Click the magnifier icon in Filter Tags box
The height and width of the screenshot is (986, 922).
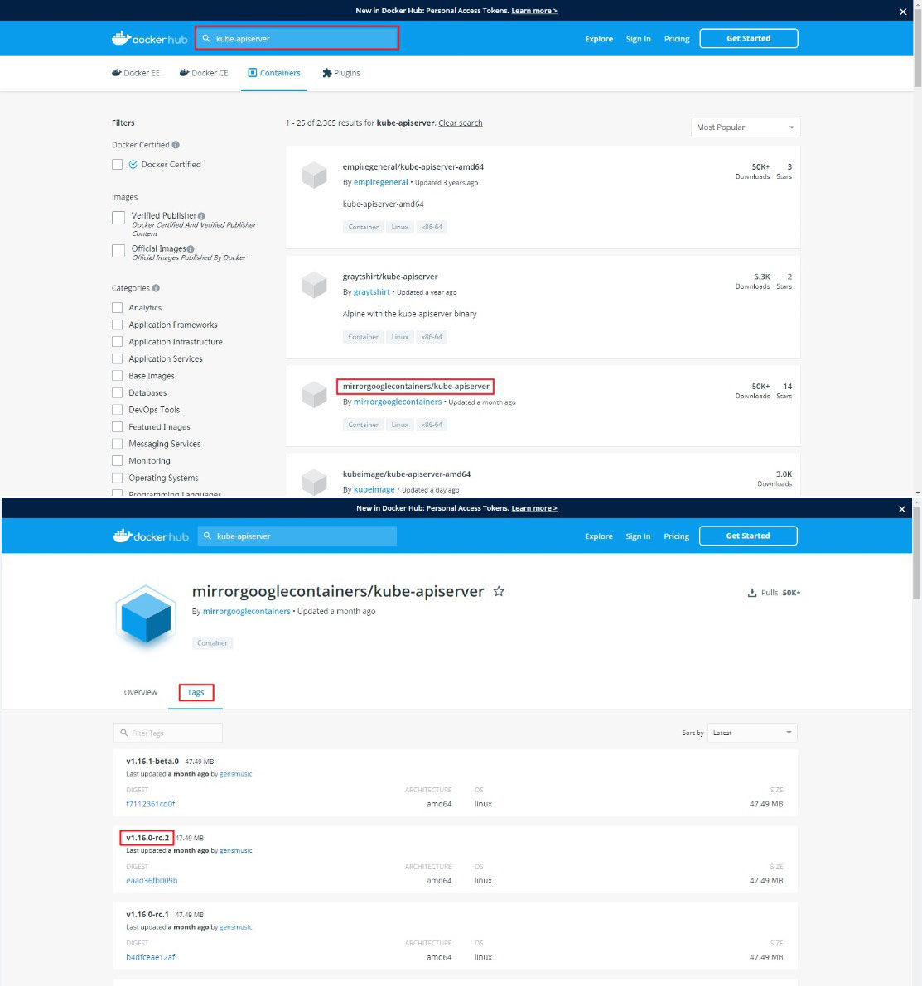click(x=124, y=733)
